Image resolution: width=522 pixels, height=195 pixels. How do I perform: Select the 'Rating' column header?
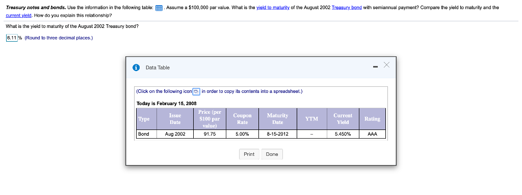[x=372, y=119]
